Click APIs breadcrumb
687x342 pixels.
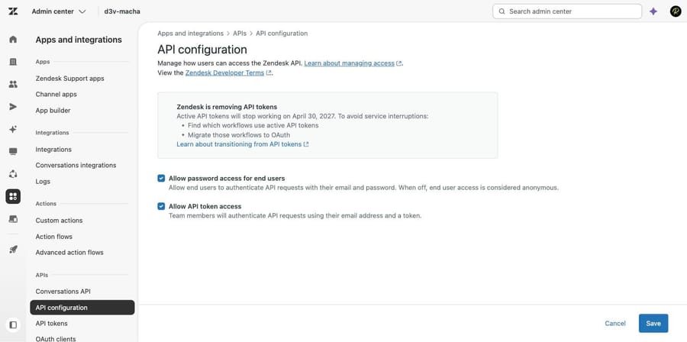[240, 34]
